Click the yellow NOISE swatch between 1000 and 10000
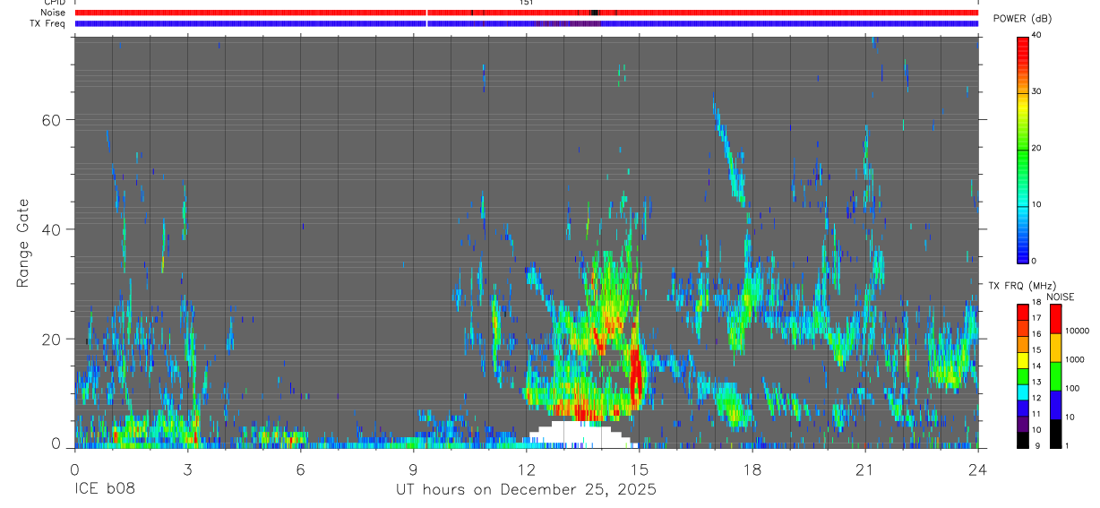 click(x=1056, y=348)
